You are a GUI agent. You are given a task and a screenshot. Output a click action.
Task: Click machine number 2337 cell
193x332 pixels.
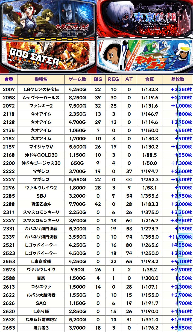click(9, 237)
